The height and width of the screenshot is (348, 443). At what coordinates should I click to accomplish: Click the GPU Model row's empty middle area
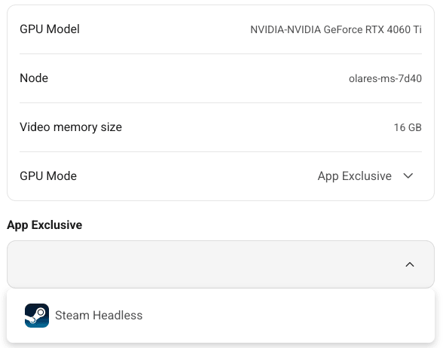tap(164, 29)
